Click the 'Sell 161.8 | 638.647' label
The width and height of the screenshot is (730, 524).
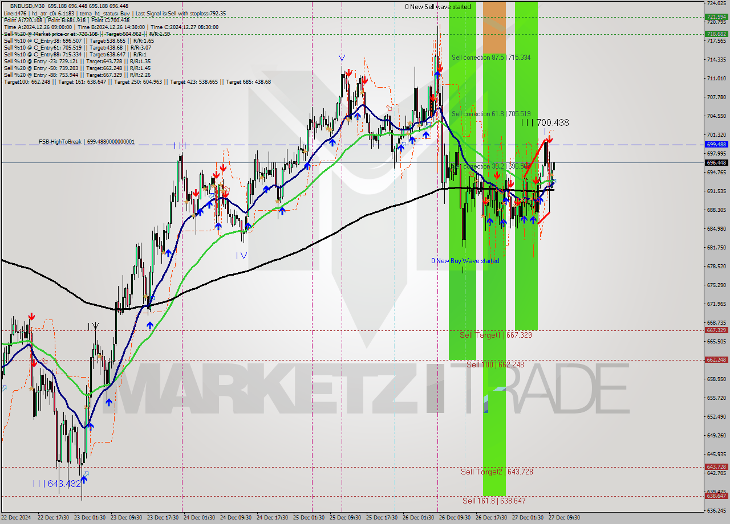pyautogui.click(x=494, y=501)
